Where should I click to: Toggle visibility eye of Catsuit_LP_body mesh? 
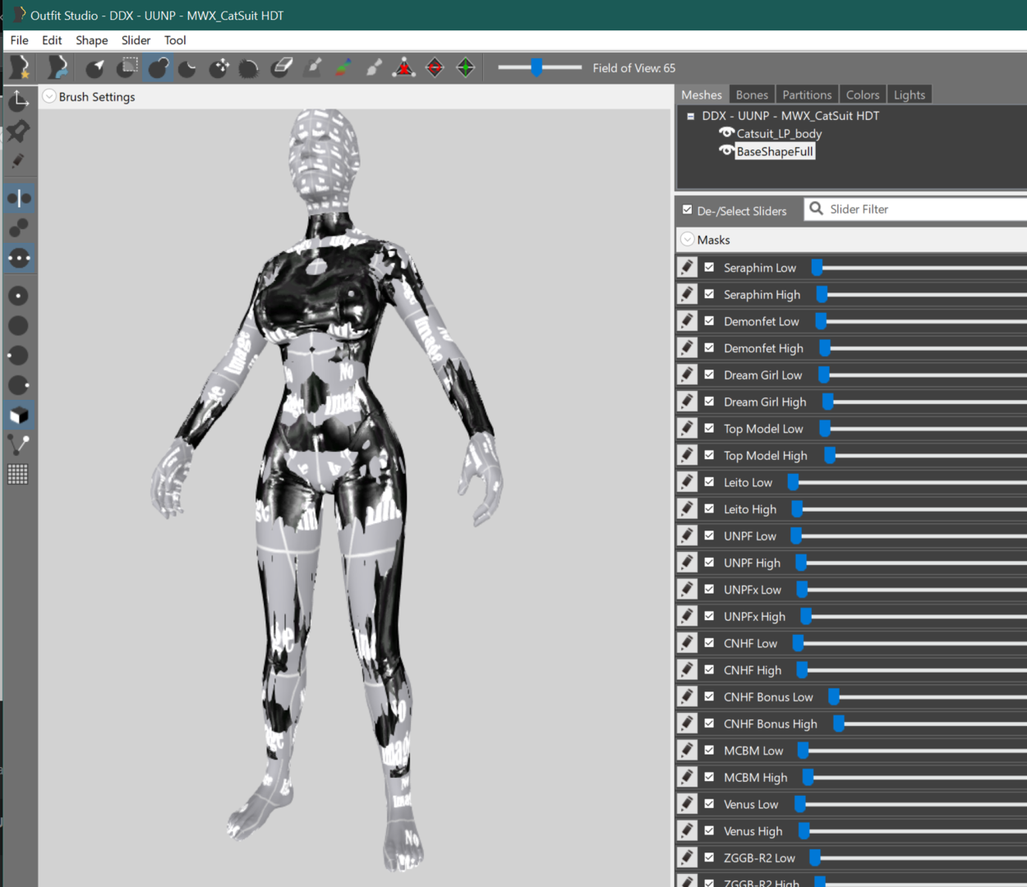coord(726,132)
